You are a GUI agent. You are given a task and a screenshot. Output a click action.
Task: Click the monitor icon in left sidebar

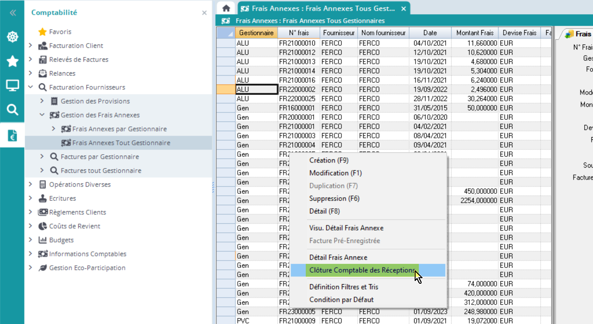point(12,85)
